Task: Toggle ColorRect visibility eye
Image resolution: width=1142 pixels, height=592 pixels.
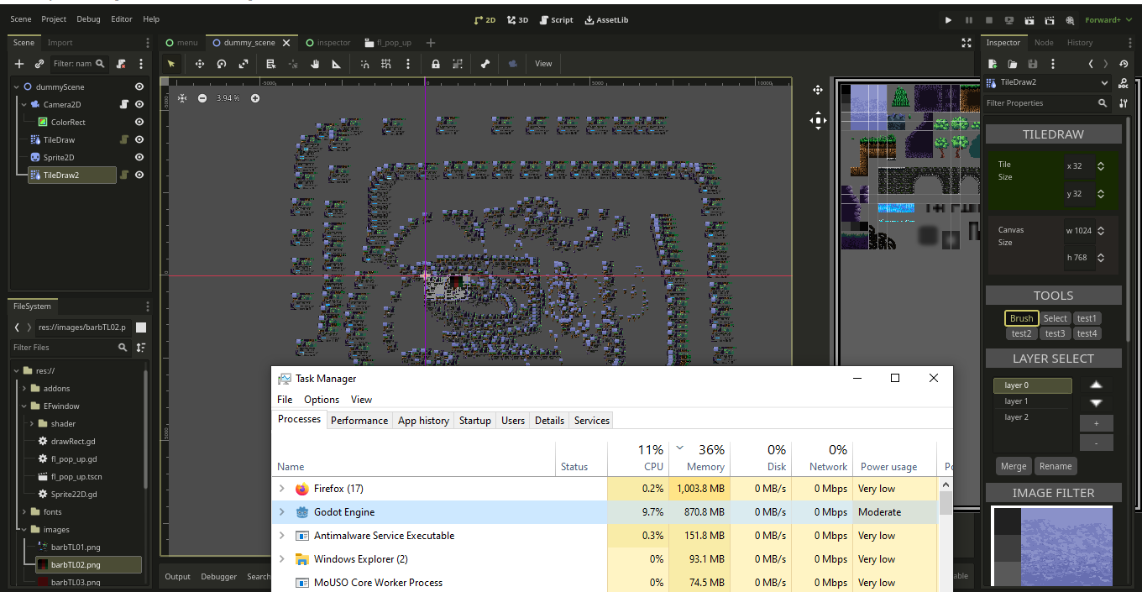Action: 139,123
